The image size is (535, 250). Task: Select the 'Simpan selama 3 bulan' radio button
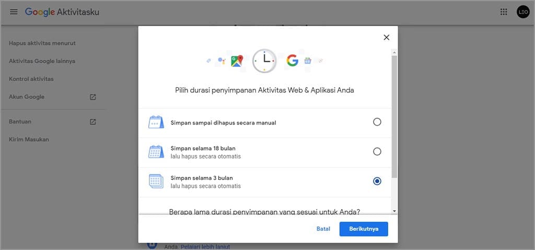click(377, 181)
